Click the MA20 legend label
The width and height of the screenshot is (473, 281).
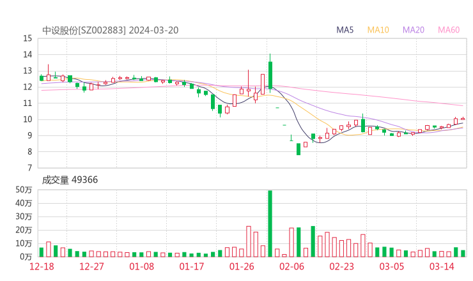pos(414,30)
